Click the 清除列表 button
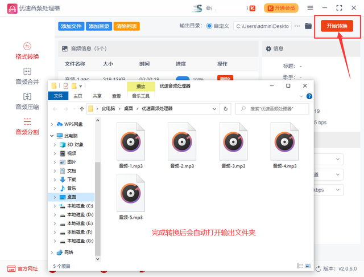The image size is (364, 277). (x=127, y=26)
